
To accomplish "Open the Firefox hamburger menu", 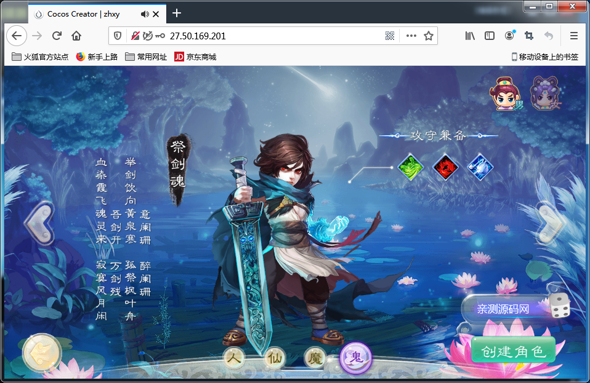I will [x=574, y=36].
